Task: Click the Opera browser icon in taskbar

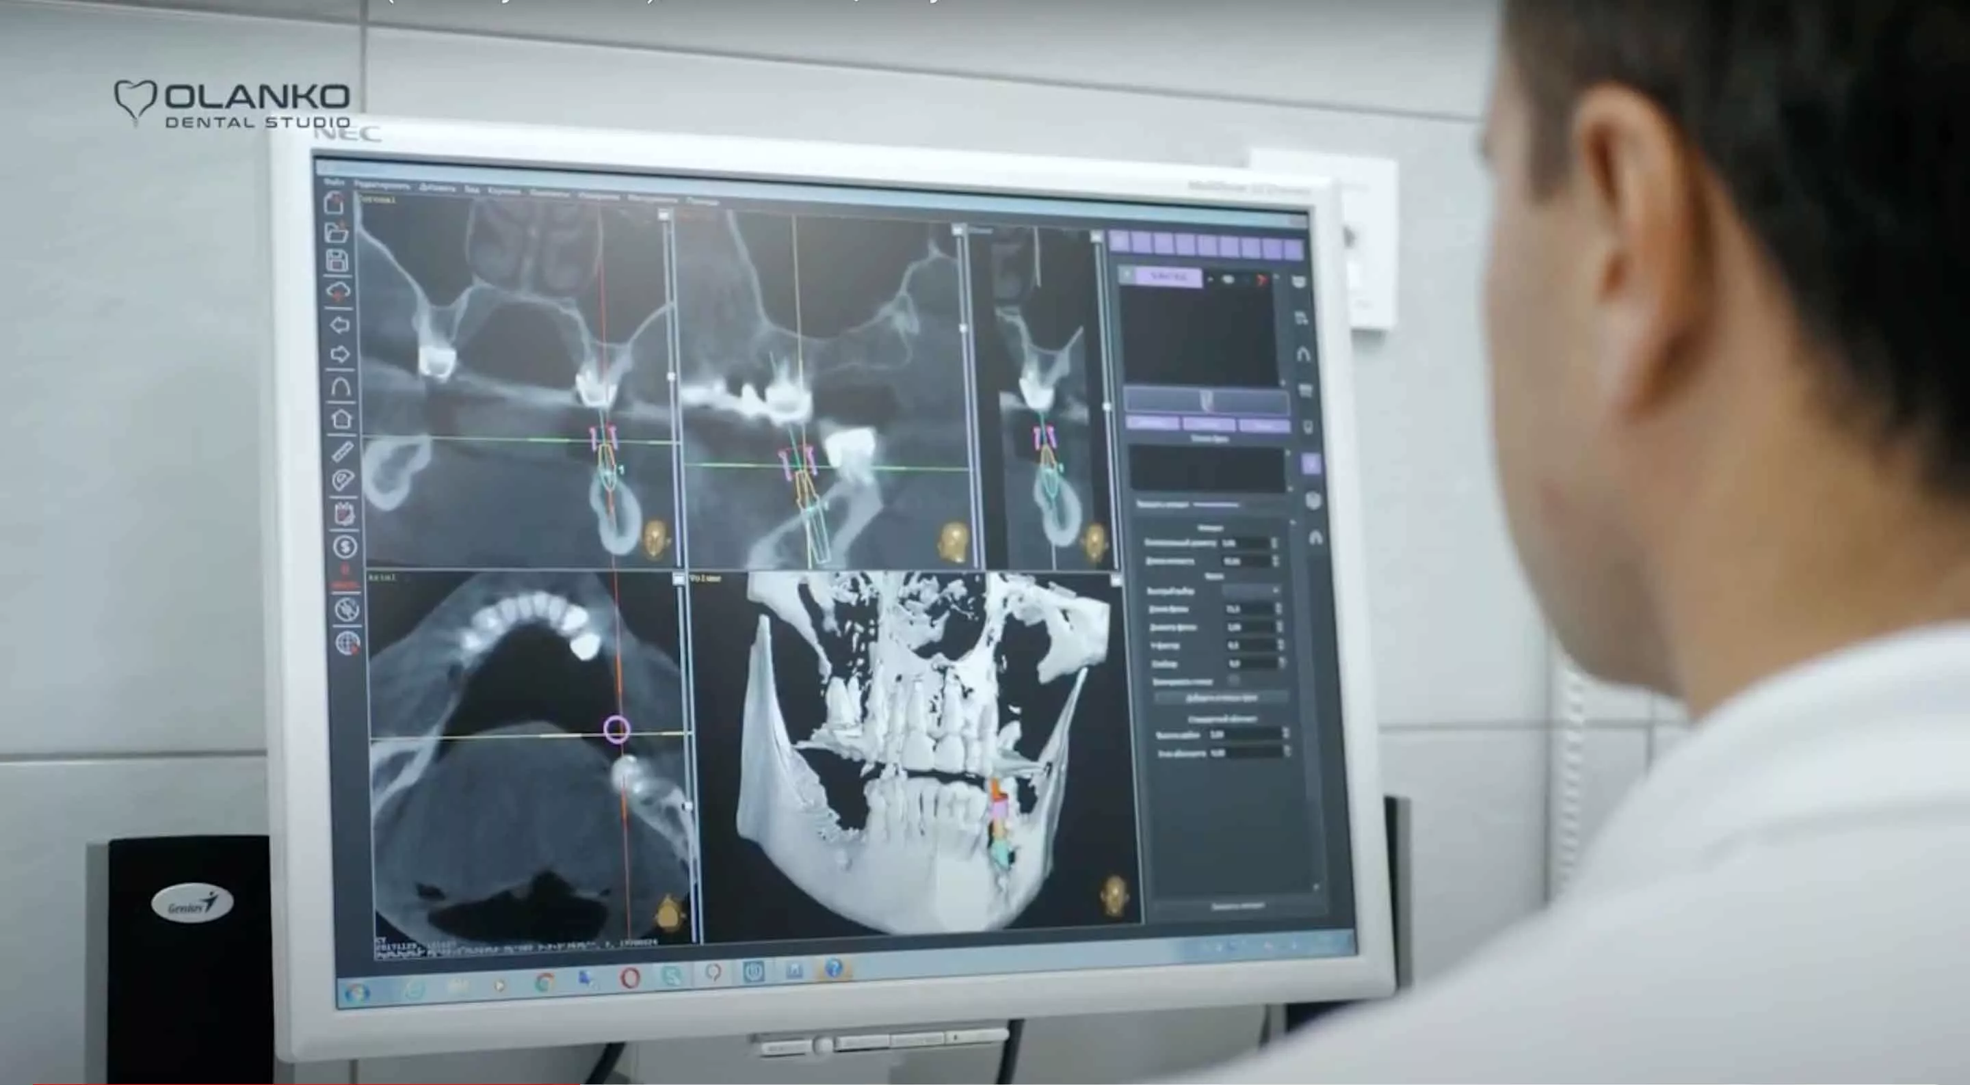Action: click(629, 977)
